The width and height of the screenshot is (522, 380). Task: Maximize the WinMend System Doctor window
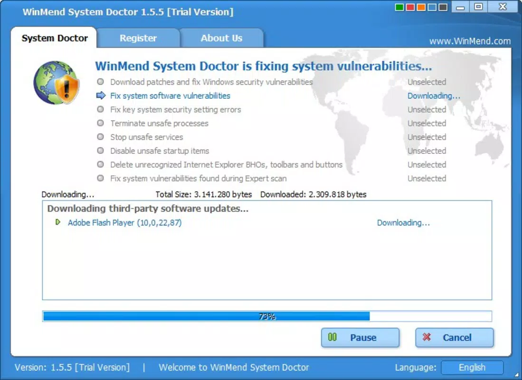[x=478, y=7]
